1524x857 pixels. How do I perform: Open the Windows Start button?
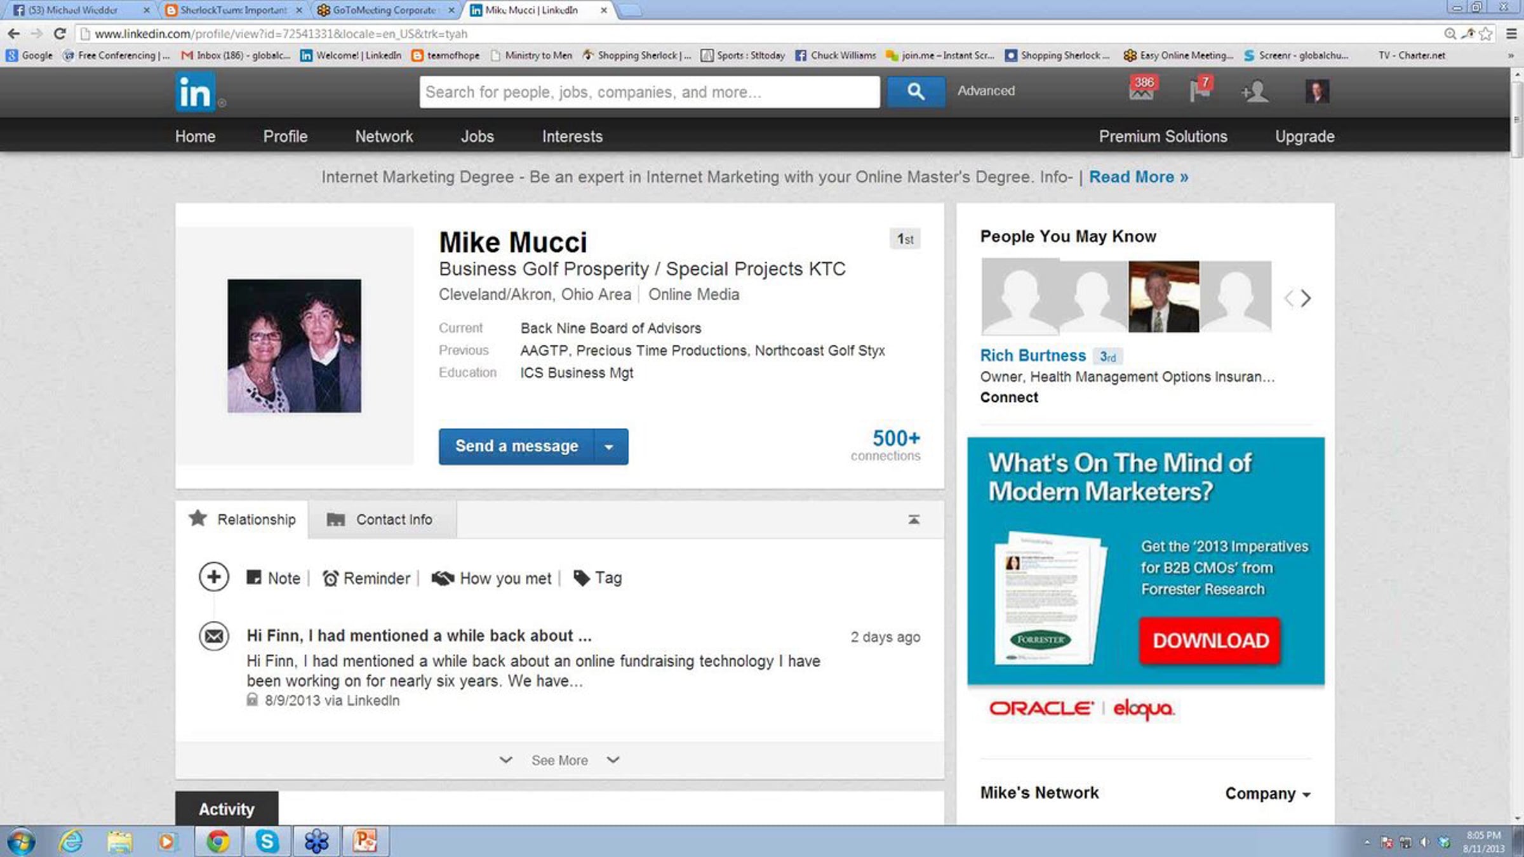20,842
